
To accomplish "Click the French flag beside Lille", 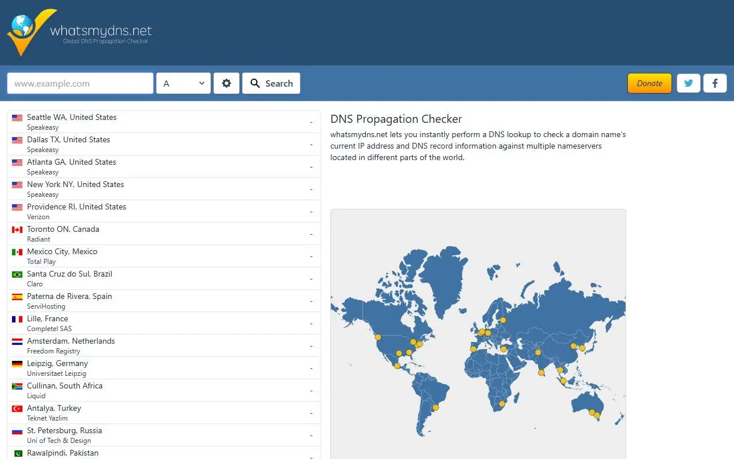I will tap(17, 319).
